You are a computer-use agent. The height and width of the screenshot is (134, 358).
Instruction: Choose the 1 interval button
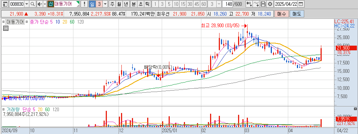tap(155, 4)
